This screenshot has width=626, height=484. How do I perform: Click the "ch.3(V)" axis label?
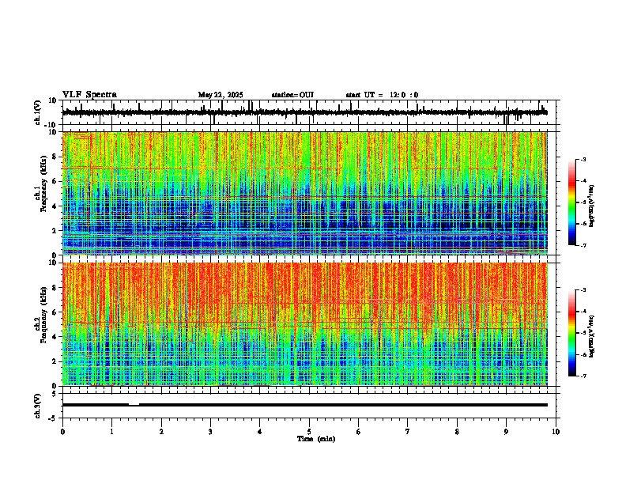tap(38, 406)
